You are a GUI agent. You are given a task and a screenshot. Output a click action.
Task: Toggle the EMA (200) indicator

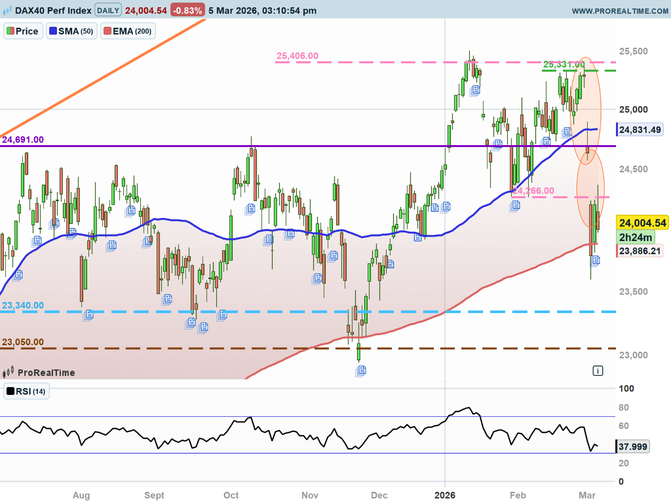pos(128,31)
